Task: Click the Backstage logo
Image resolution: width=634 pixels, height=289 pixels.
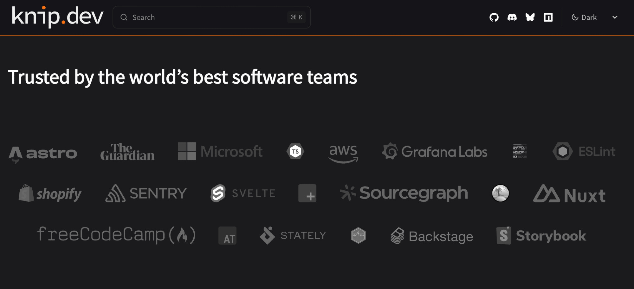Action: click(432, 236)
